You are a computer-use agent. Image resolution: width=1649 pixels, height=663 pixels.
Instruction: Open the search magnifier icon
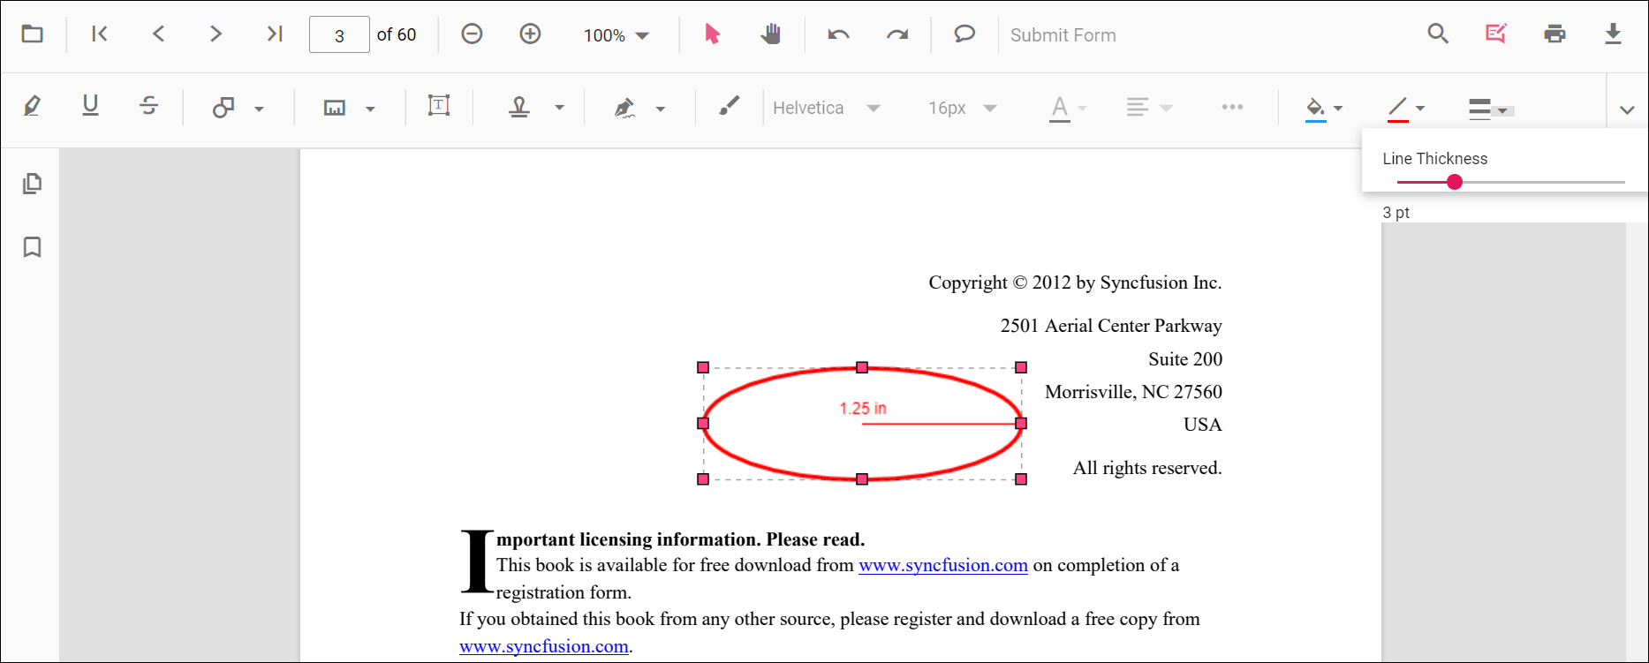pyautogui.click(x=1438, y=34)
